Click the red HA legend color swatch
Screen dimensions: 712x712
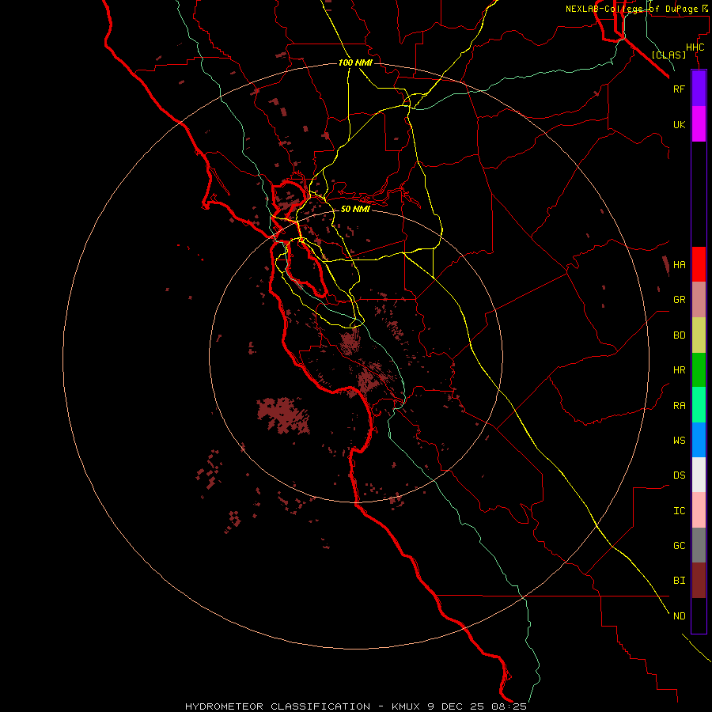699,264
